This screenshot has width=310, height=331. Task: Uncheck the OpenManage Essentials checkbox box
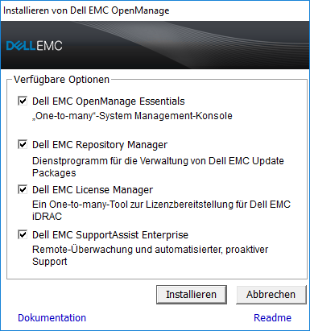(23, 101)
